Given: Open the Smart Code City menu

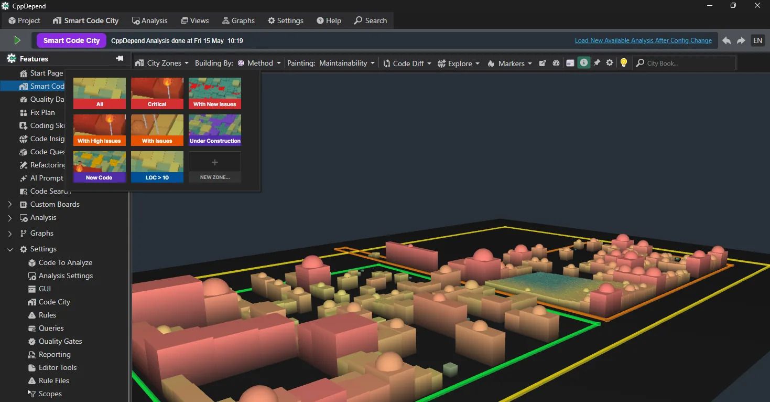Looking at the screenshot, I should (x=86, y=20).
